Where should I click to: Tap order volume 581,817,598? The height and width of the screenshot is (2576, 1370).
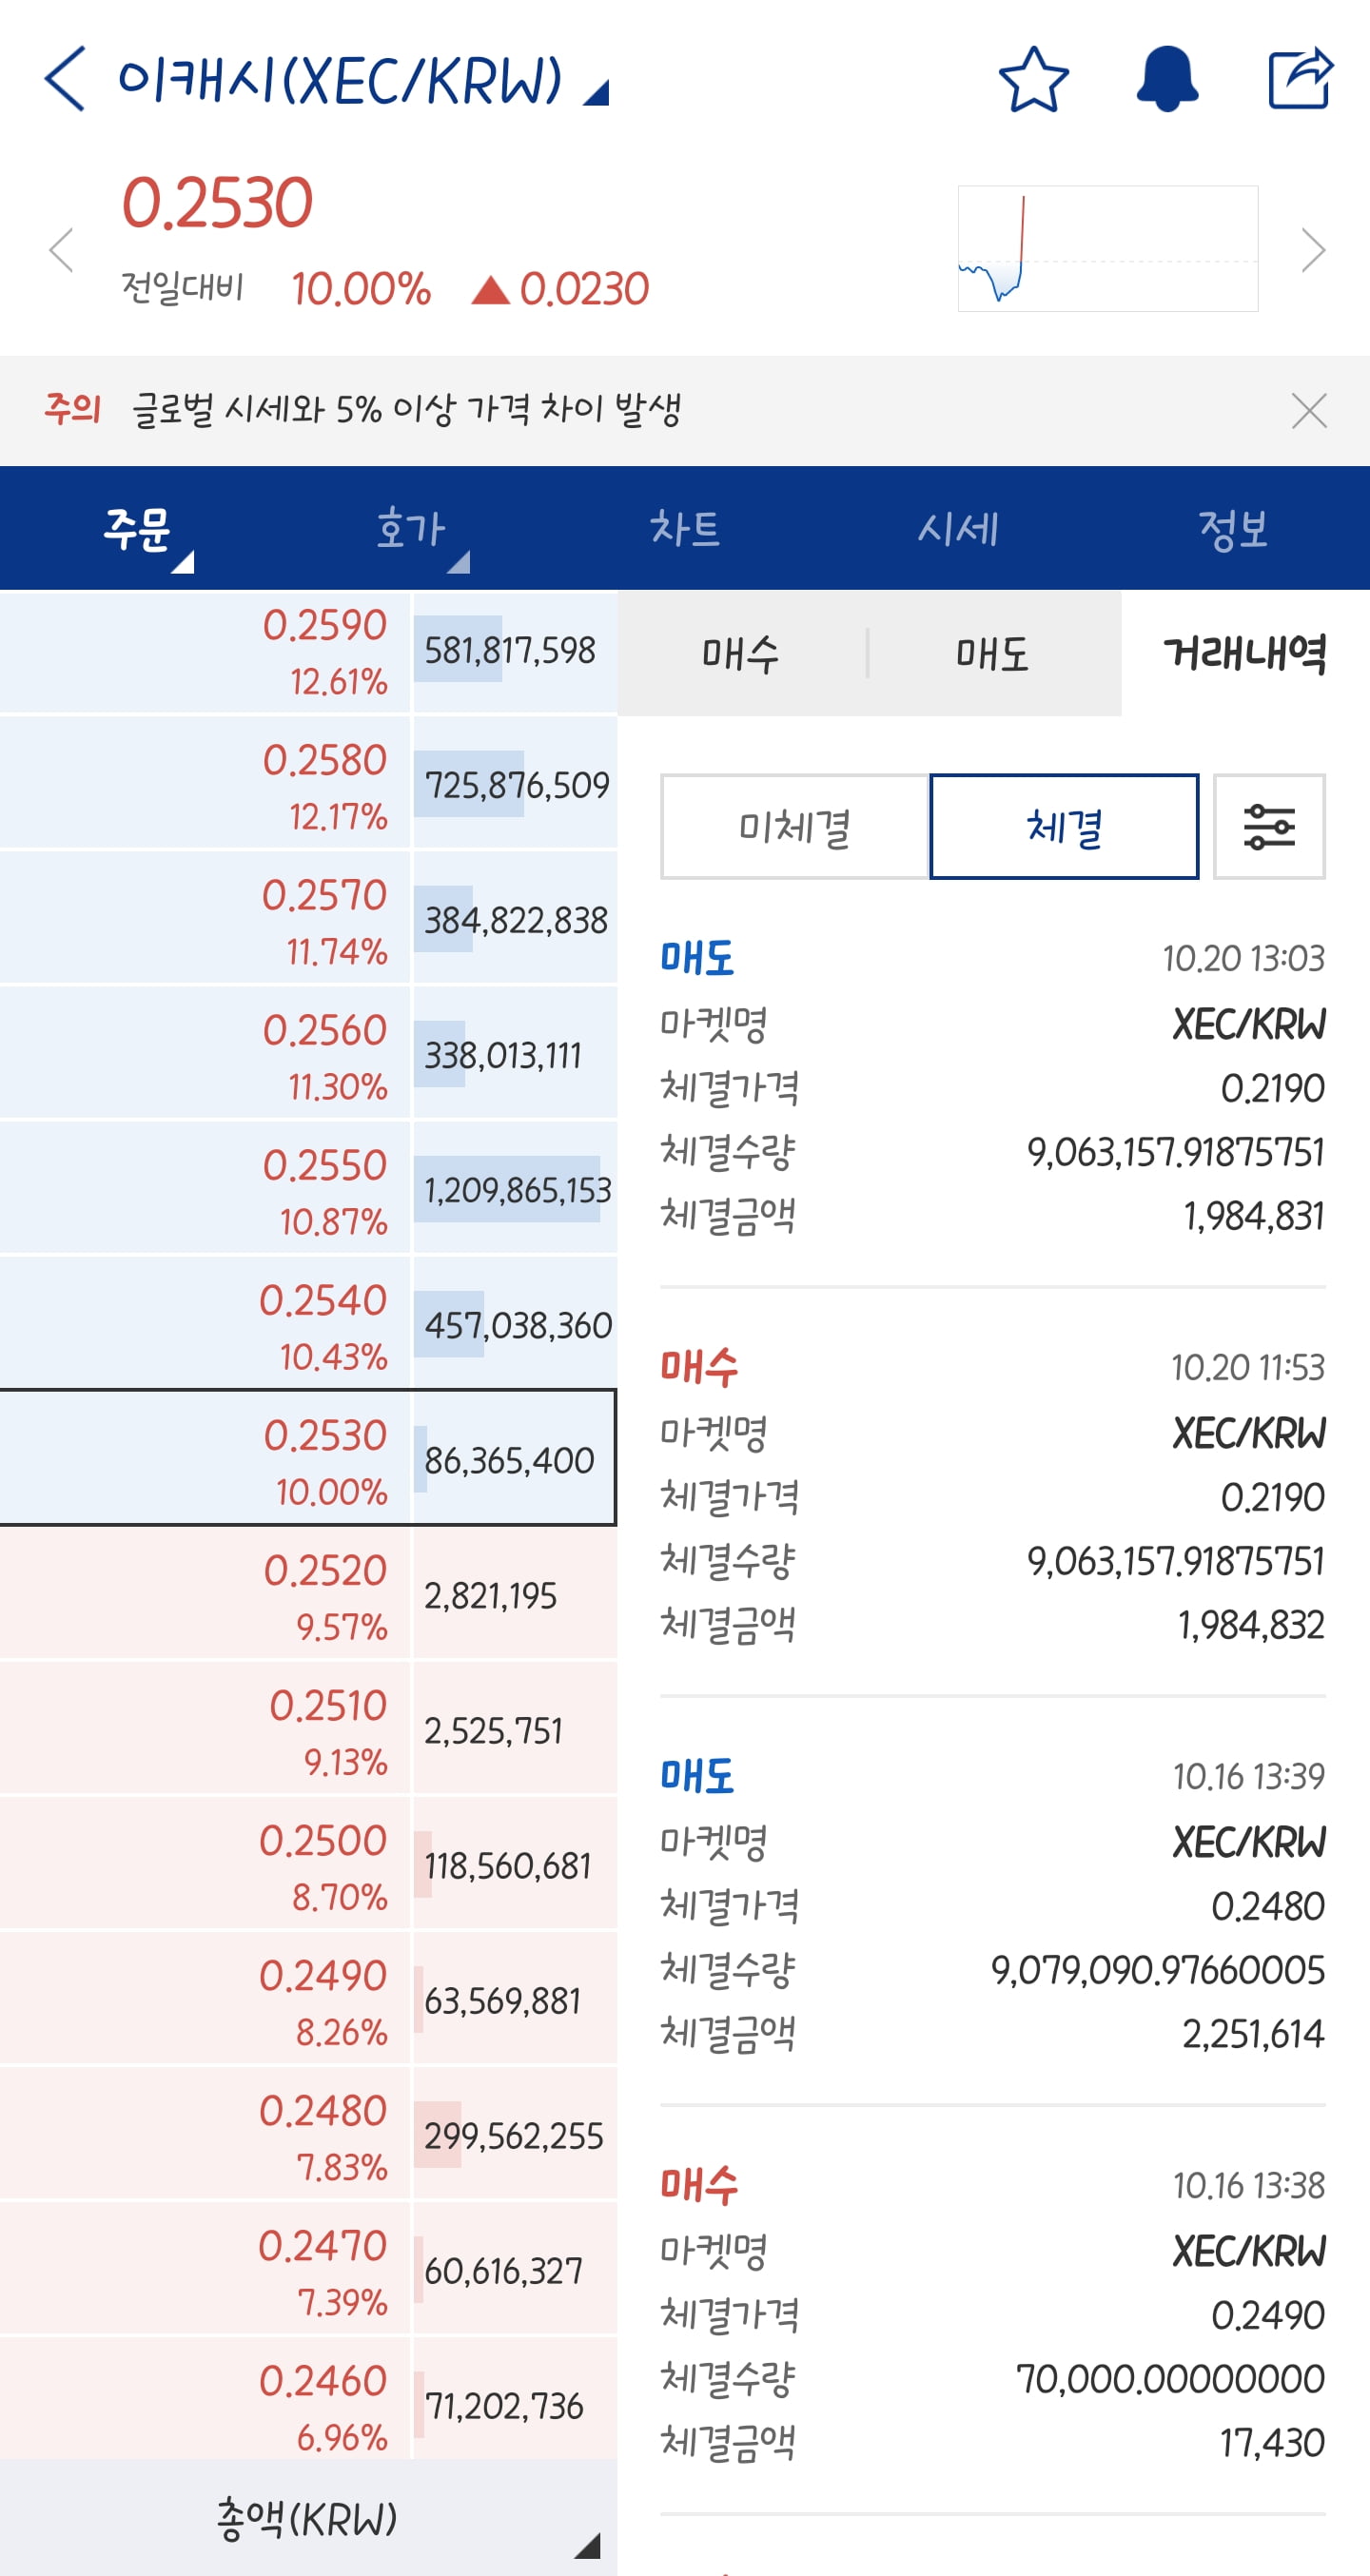[x=510, y=651]
